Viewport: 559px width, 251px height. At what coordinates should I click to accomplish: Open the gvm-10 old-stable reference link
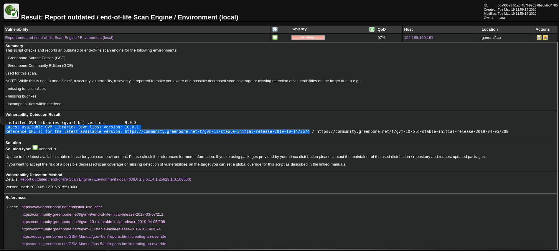click(x=93, y=222)
